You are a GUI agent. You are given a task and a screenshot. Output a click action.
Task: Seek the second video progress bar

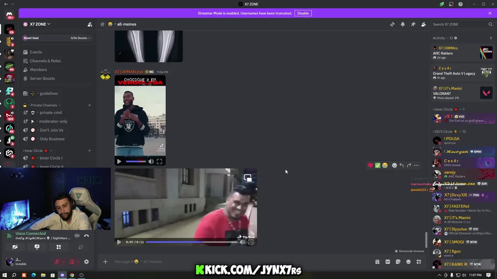click(192, 242)
